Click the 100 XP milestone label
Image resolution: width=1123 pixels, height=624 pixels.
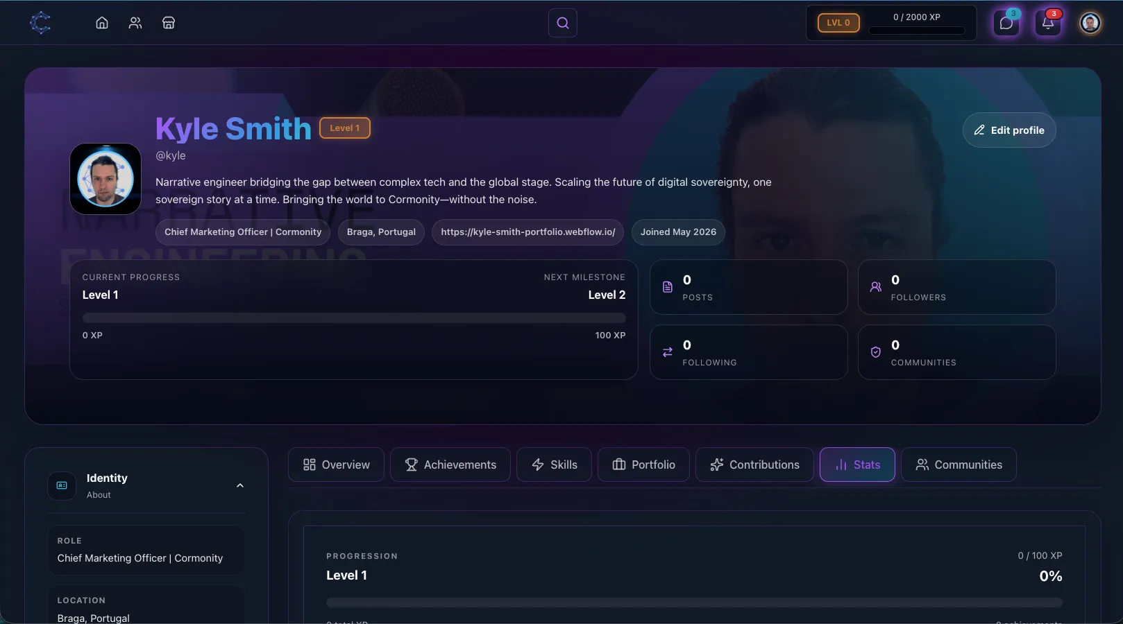(610, 336)
